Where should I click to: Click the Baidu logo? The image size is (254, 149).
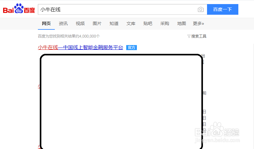click(x=19, y=8)
